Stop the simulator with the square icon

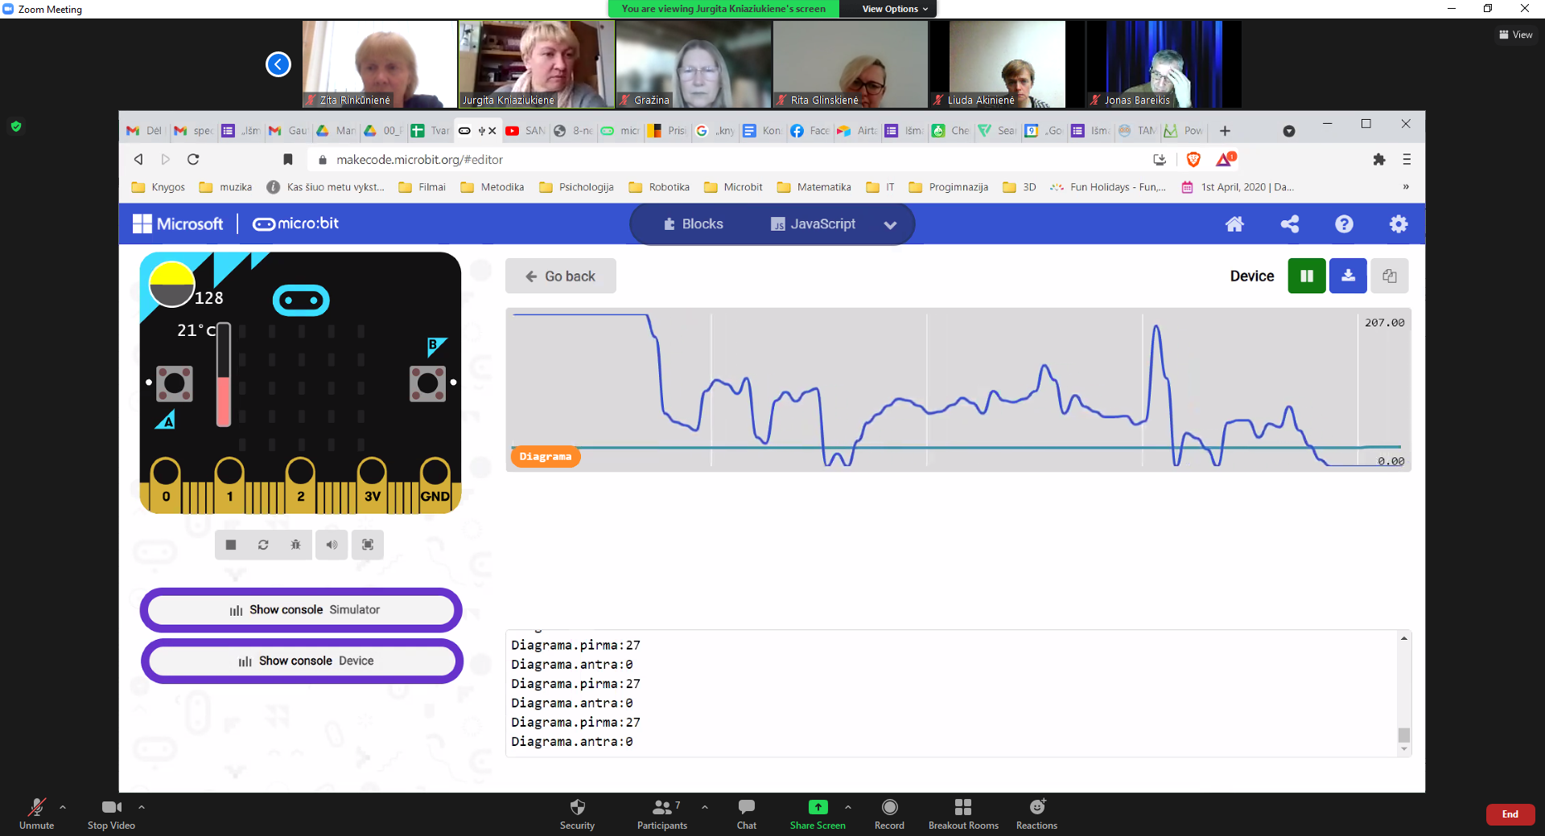coord(231,545)
